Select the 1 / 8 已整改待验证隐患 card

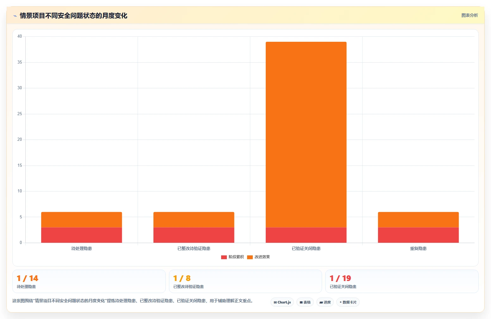[x=245, y=281]
